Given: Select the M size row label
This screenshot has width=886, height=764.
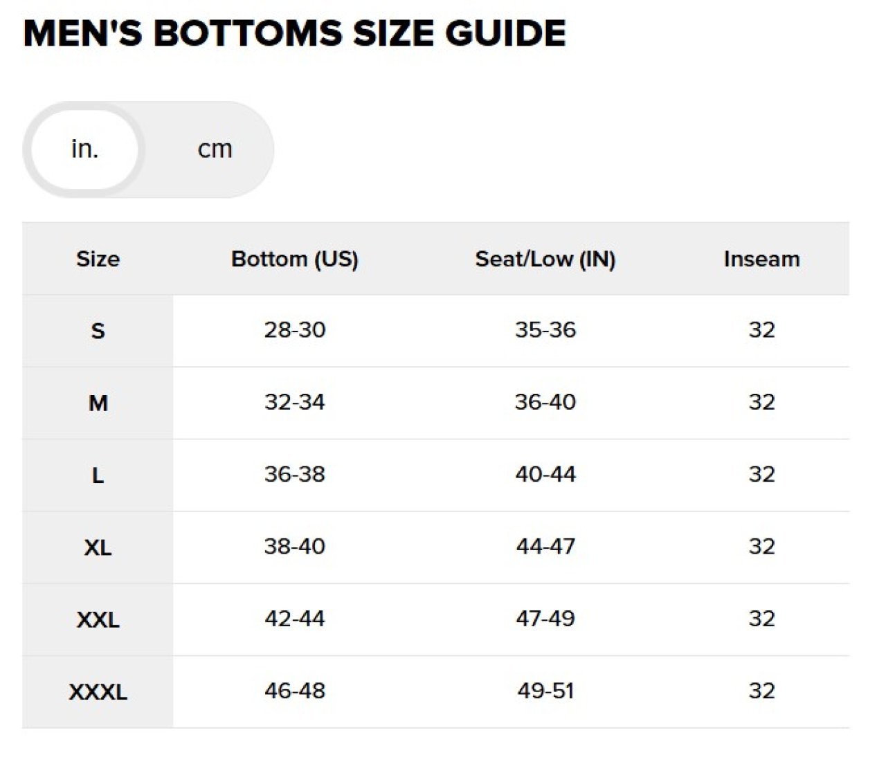Looking at the screenshot, I should [98, 403].
